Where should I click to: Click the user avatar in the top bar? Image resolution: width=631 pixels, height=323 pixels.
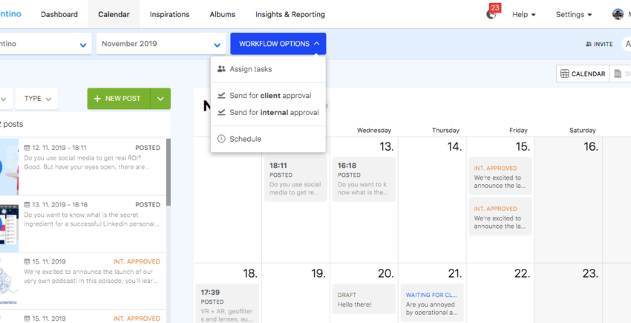(x=618, y=14)
